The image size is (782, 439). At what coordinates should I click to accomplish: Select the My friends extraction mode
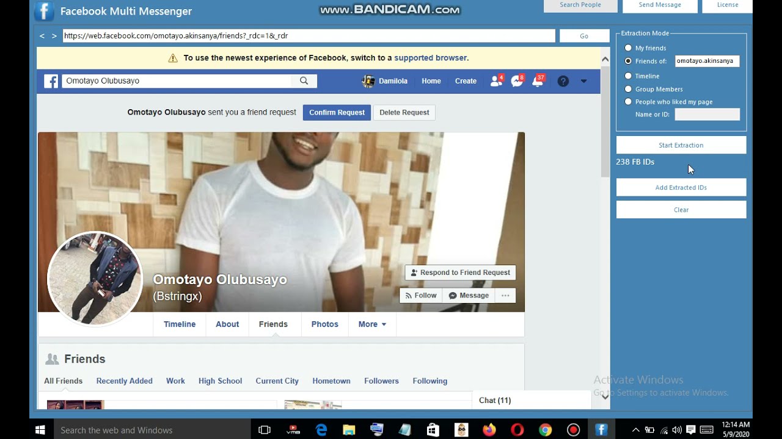[628, 48]
